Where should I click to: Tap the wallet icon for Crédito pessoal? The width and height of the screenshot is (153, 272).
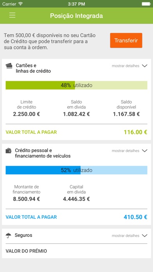pyautogui.click(x=9, y=150)
